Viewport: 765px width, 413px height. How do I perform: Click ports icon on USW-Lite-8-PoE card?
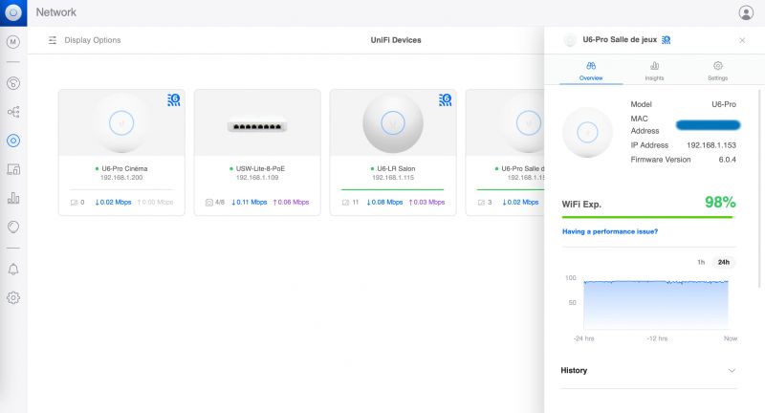[x=208, y=203]
